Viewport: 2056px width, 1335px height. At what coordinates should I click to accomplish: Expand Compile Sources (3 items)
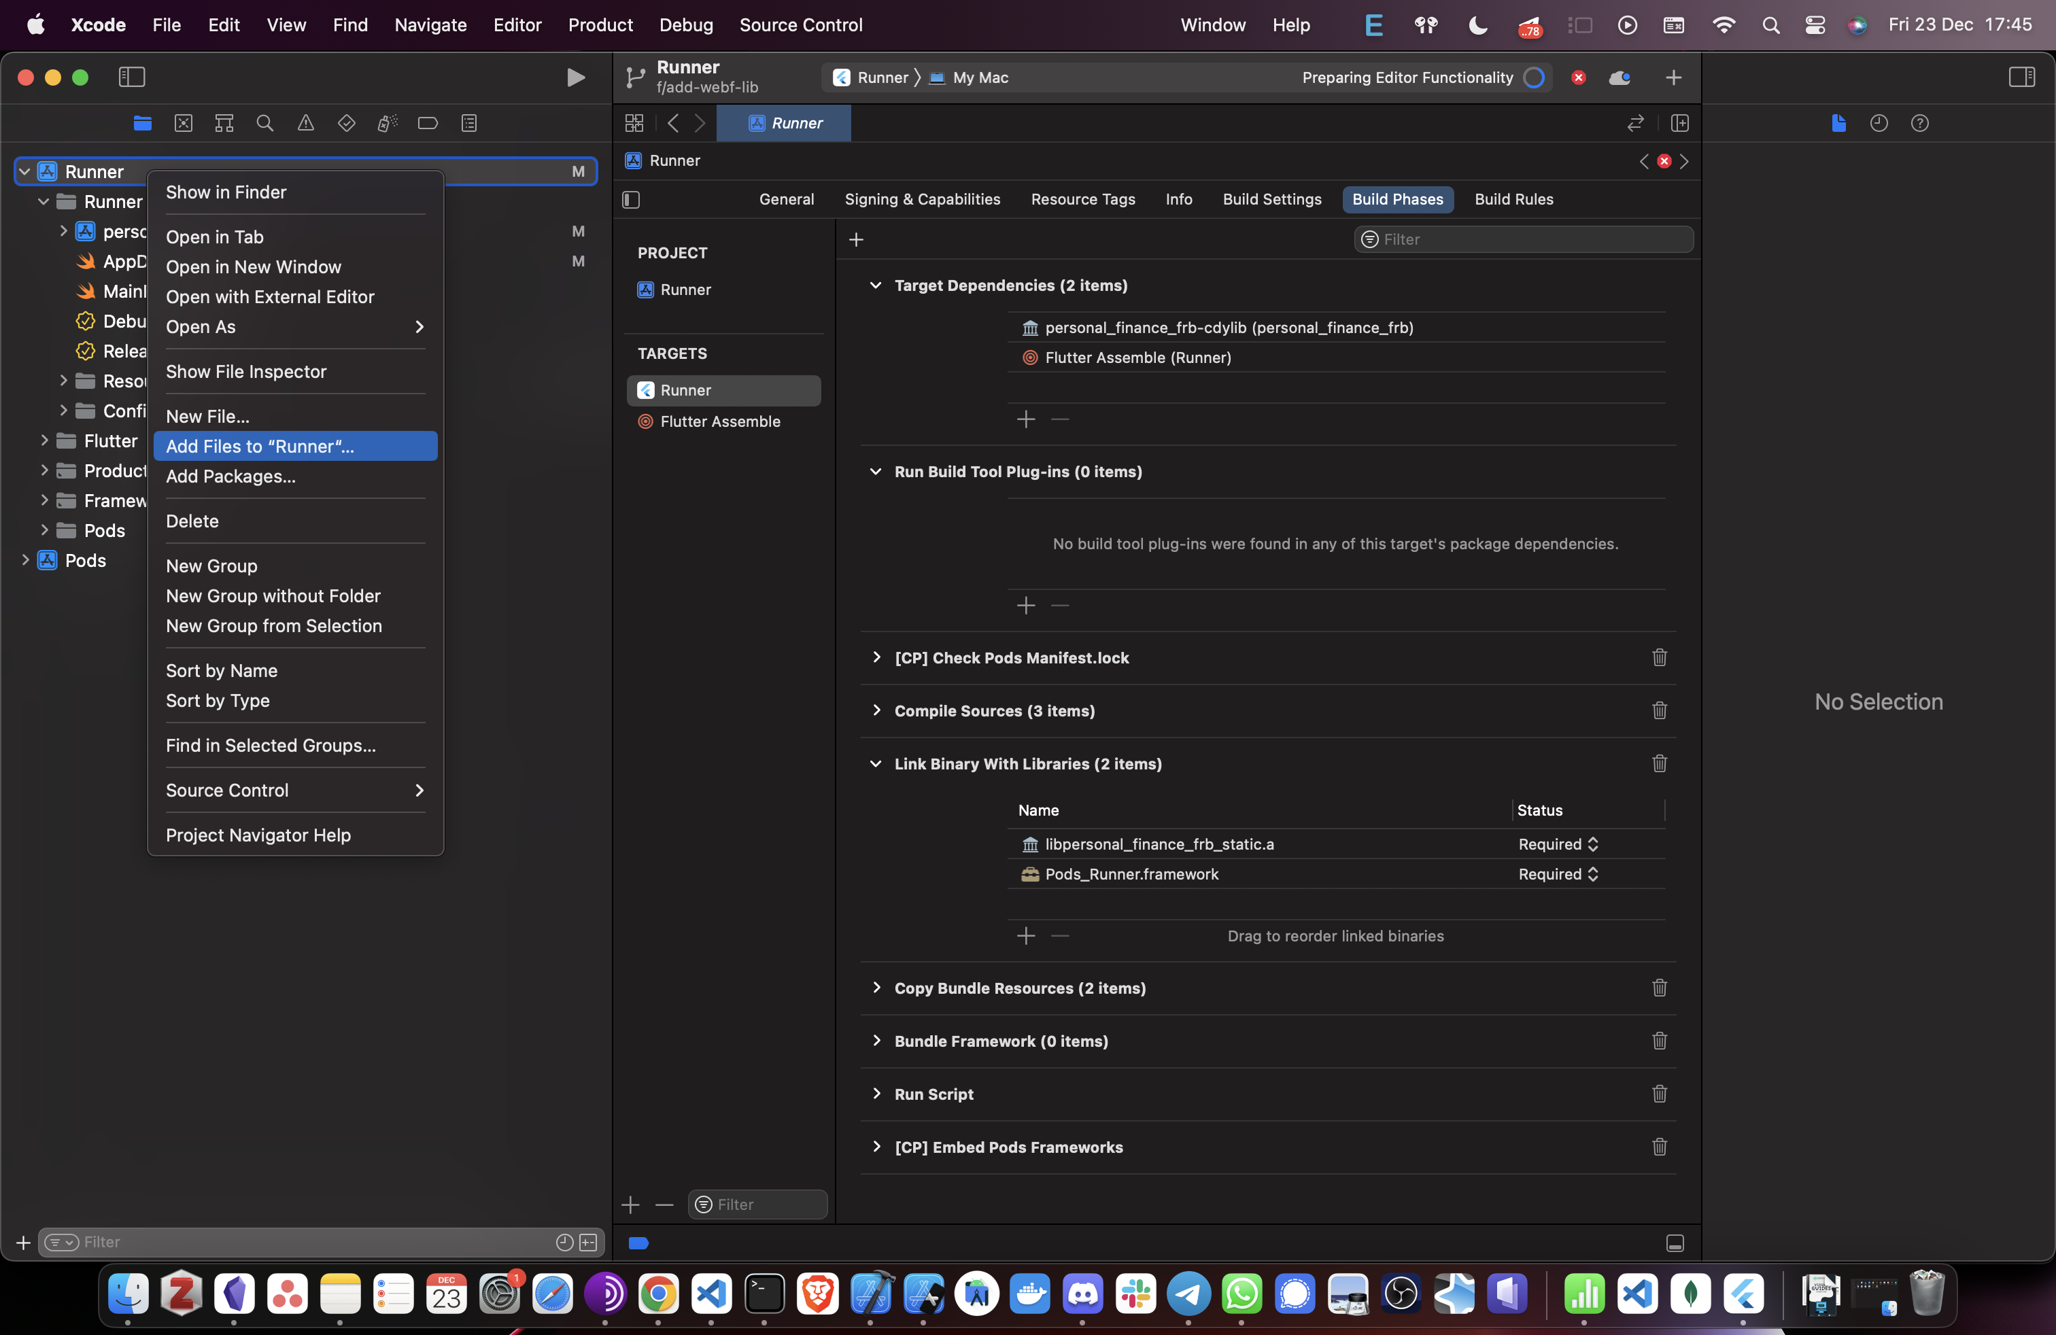876,711
